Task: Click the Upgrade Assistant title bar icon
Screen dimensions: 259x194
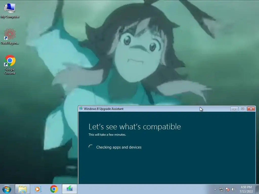Action: (x=81, y=108)
